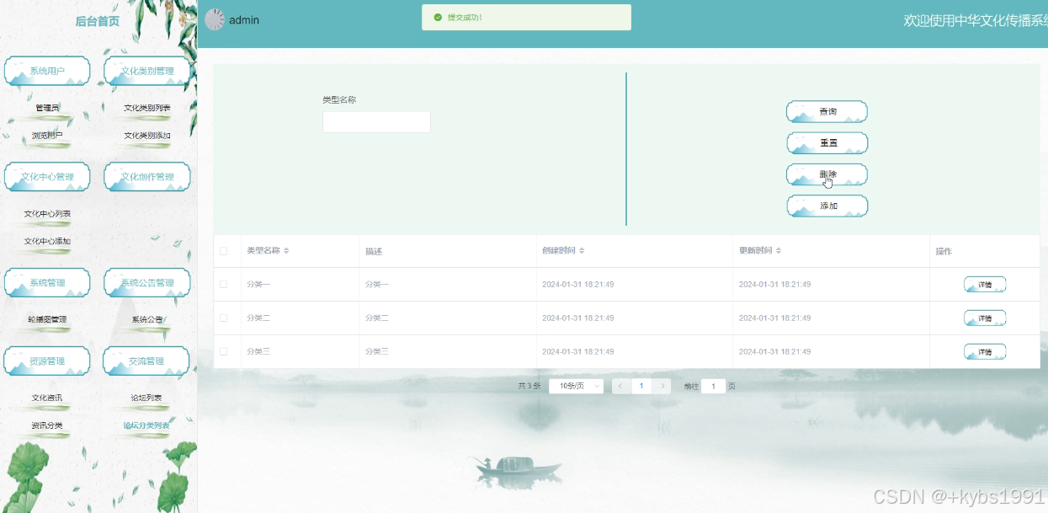Image resolution: width=1048 pixels, height=513 pixels.
Task: Open 轮播图管理 from the sidebar menu
Action: (x=47, y=319)
